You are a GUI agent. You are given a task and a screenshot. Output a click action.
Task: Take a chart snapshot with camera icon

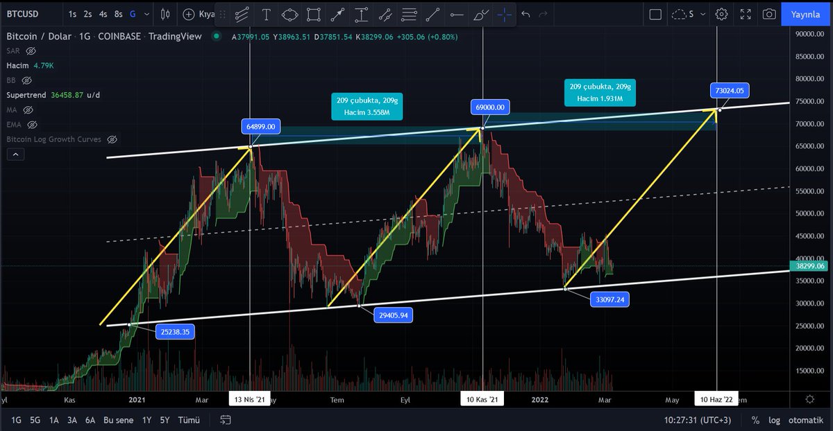[769, 14]
